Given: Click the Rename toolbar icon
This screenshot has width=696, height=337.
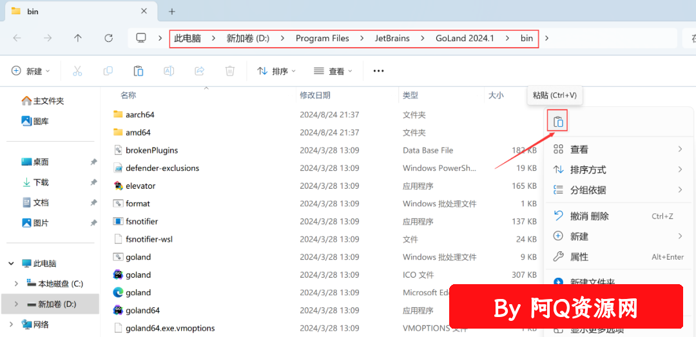Looking at the screenshot, I should pos(169,71).
